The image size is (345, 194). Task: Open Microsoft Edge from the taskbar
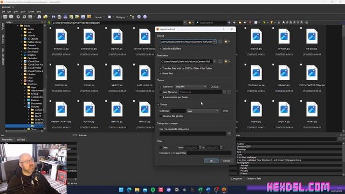(x=129, y=190)
